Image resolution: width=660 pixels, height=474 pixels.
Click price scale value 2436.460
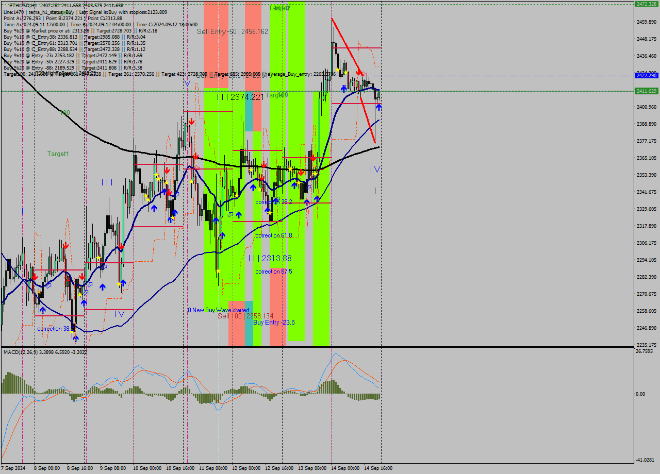(646, 56)
